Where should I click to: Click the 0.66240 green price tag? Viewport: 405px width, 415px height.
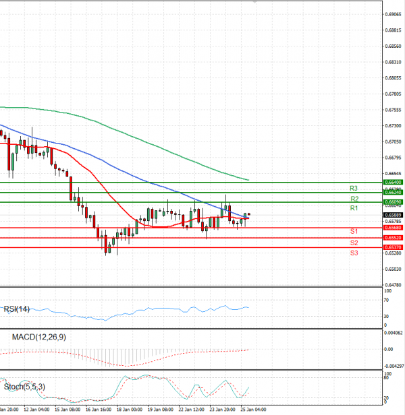point(394,192)
